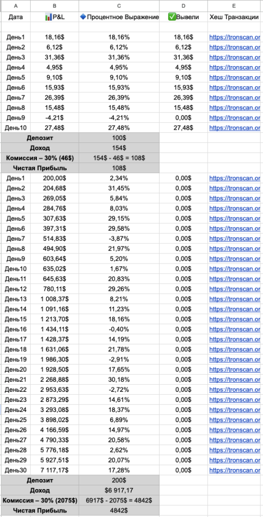Click the chart icon beside P&L header
263x517 pixels.
pyautogui.click(x=48, y=17)
